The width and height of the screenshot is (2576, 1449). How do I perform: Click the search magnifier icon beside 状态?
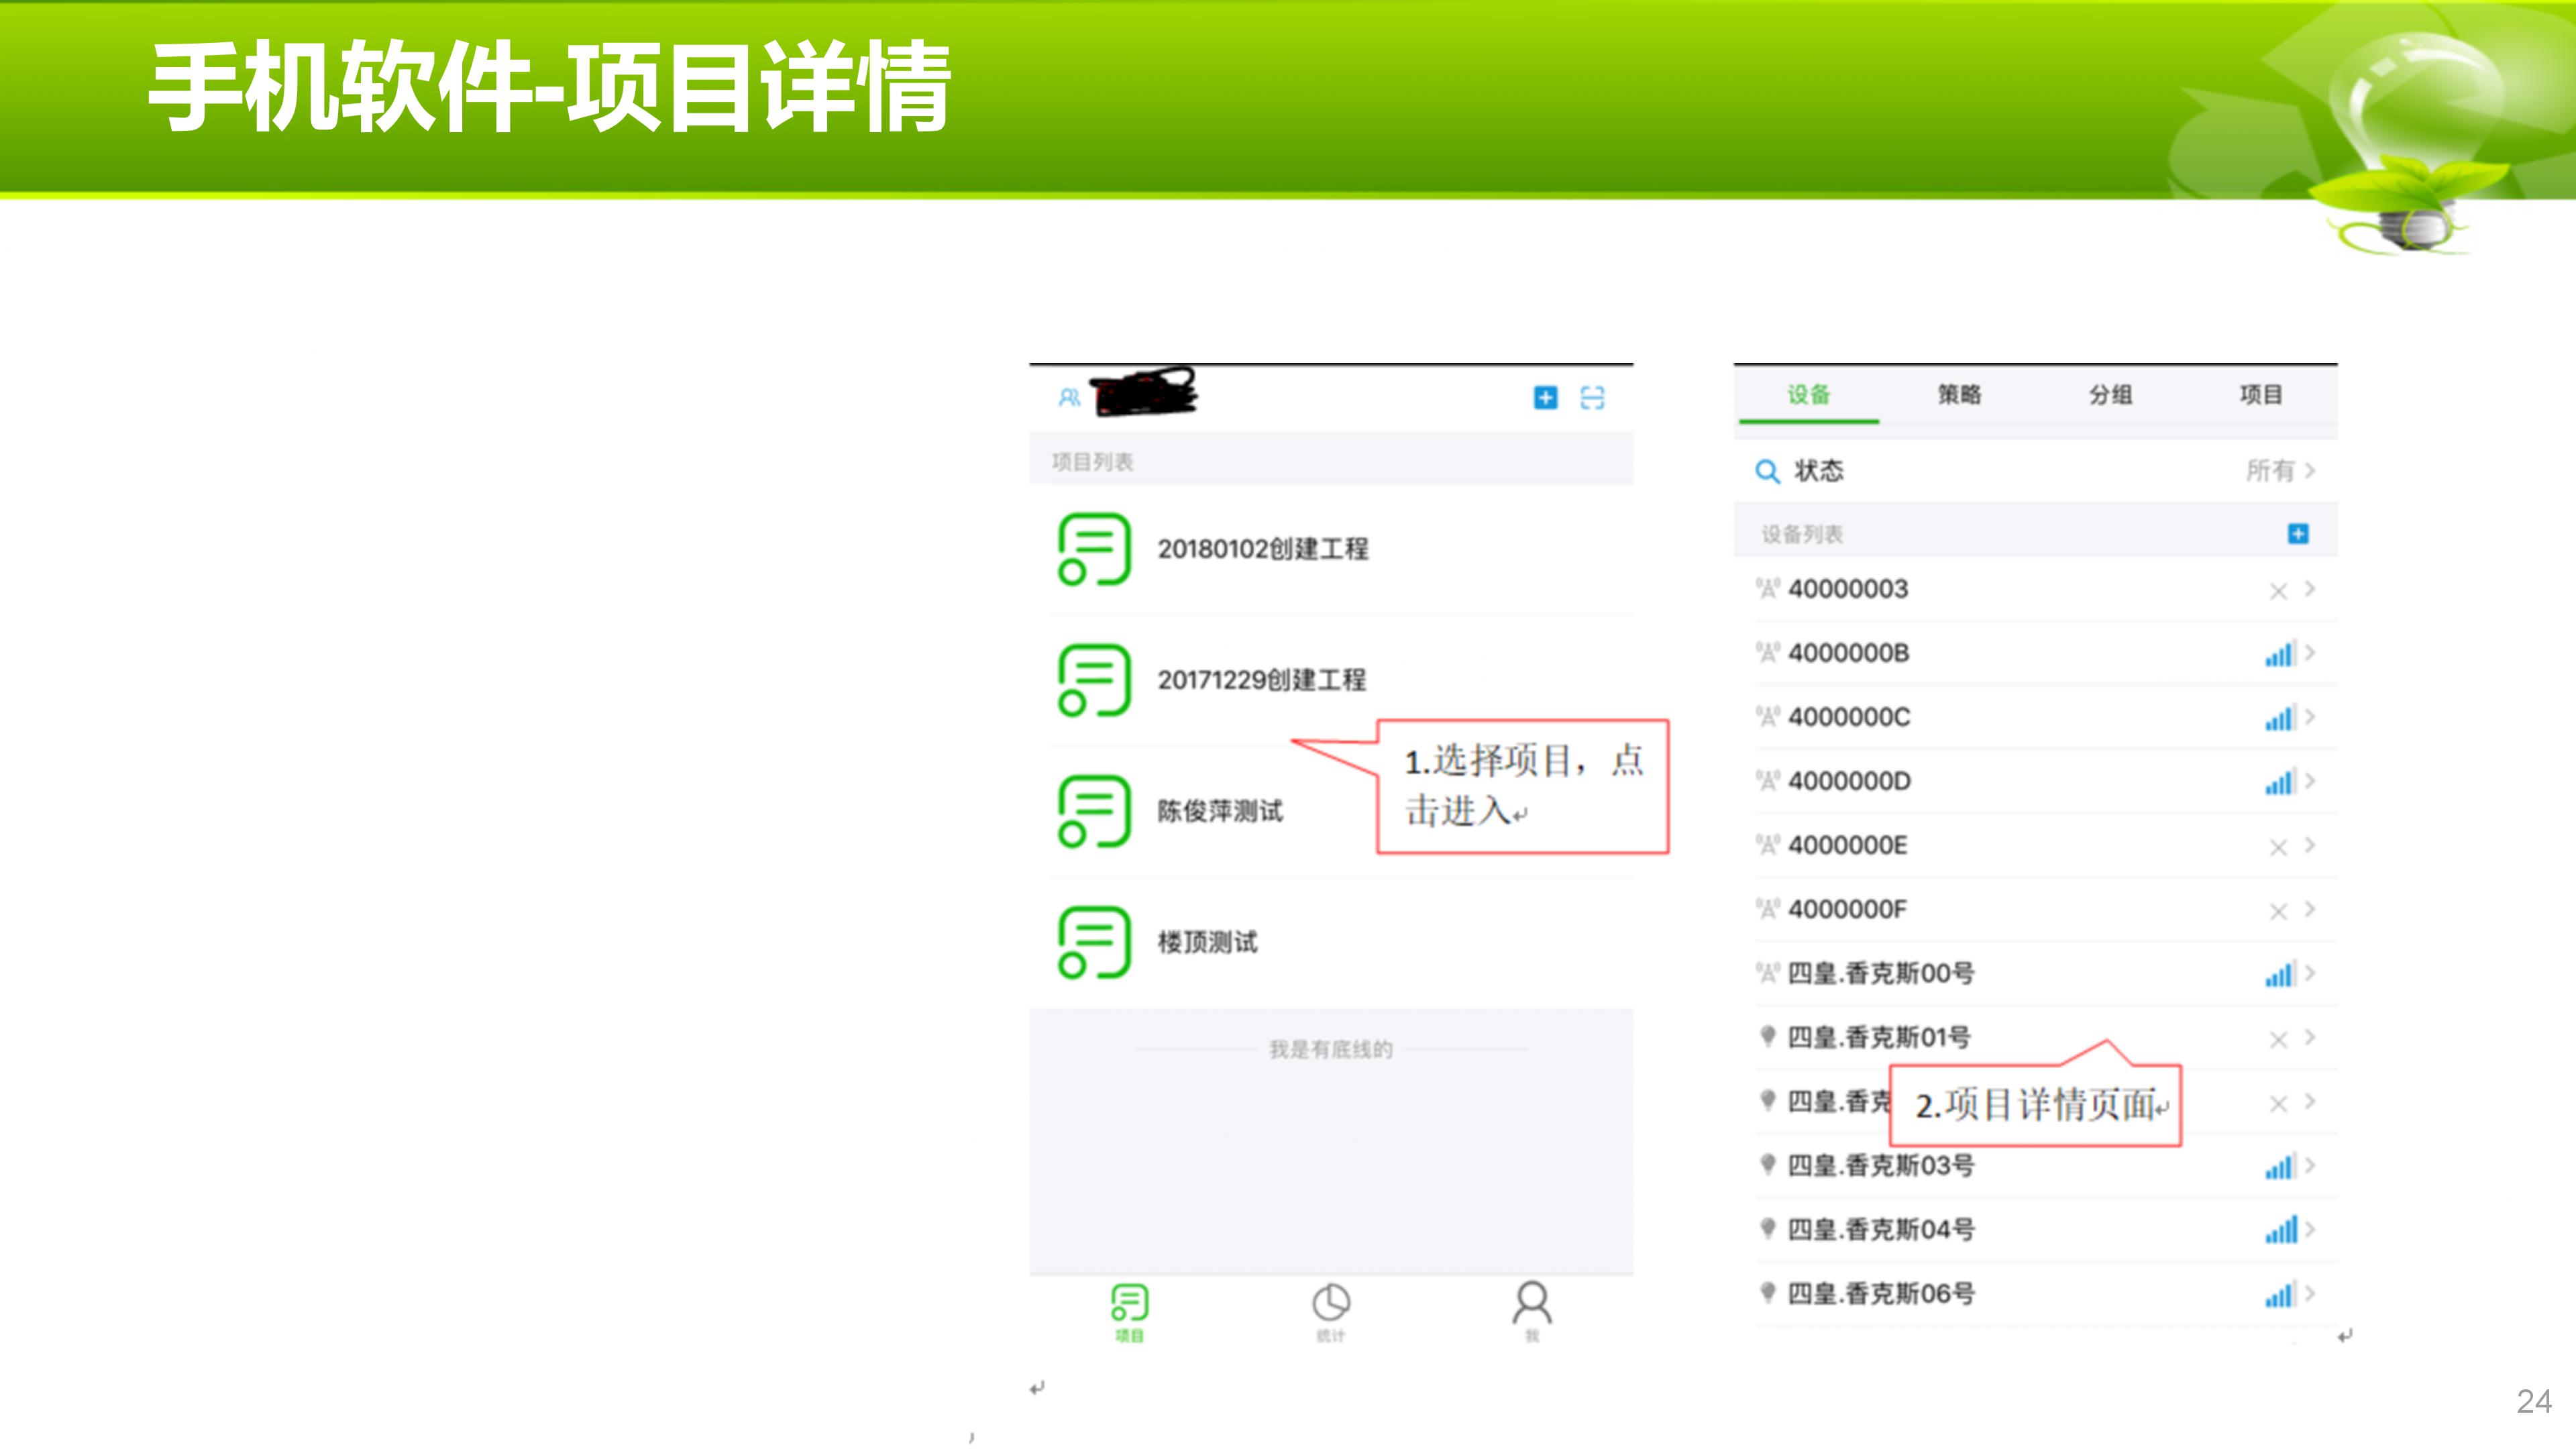pyautogui.click(x=1767, y=471)
